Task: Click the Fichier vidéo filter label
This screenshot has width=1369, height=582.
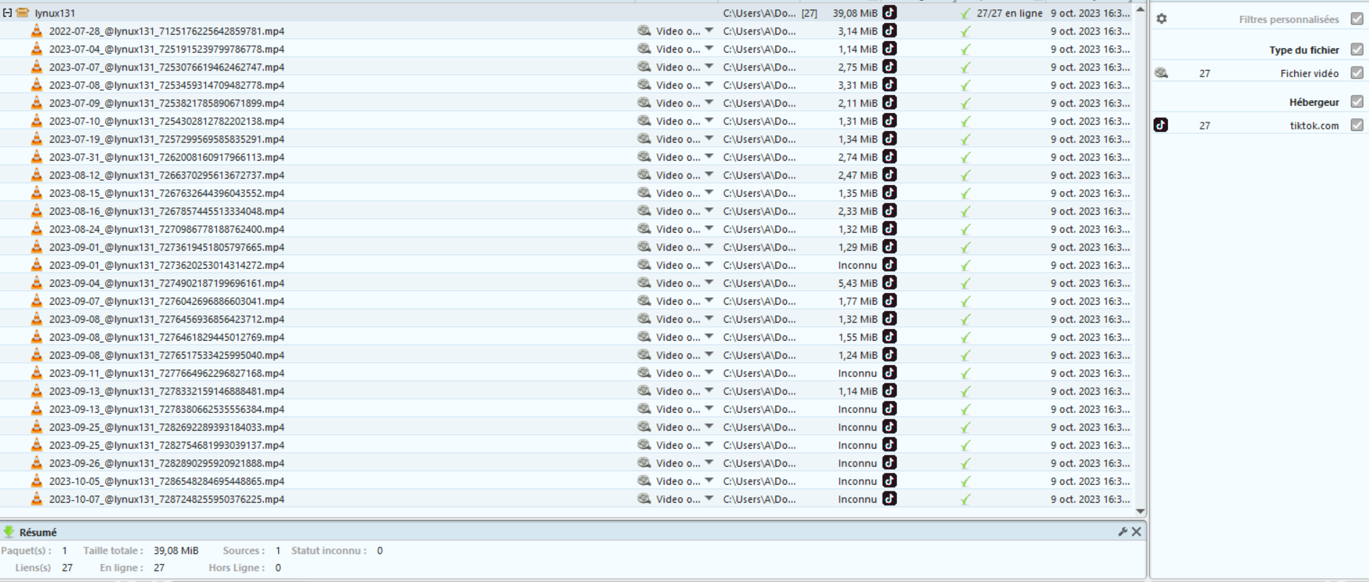Action: pos(1309,73)
